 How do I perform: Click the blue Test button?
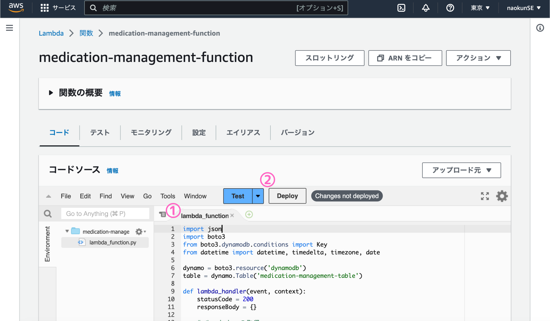238,196
